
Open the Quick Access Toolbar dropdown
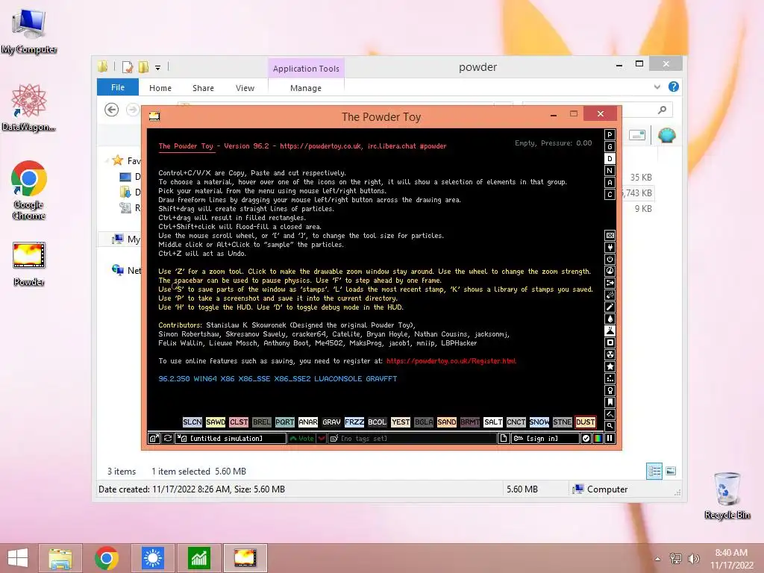coord(158,68)
